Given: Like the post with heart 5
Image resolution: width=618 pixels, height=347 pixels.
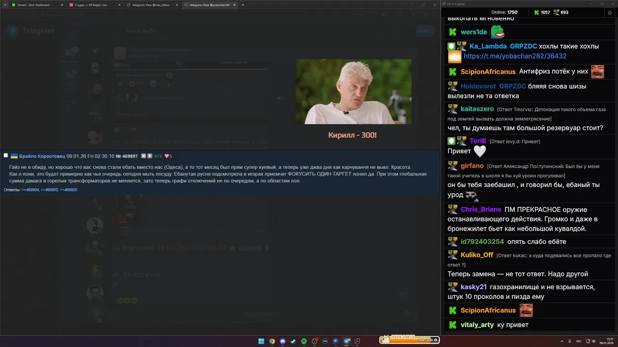Looking at the screenshot, I should [x=168, y=156].
